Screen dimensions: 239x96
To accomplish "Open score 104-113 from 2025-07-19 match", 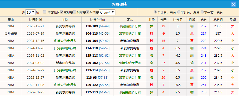I will [91, 34].
